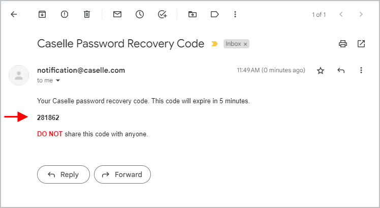Print the whole conversation
The image size is (380, 208).
tap(343, 44)
